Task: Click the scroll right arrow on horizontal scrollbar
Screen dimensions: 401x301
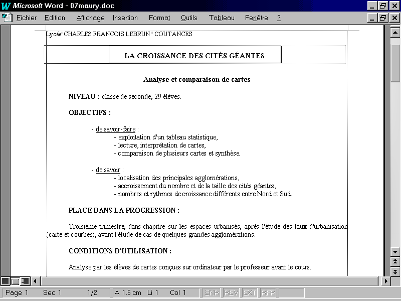Action: tap(385, 281)
